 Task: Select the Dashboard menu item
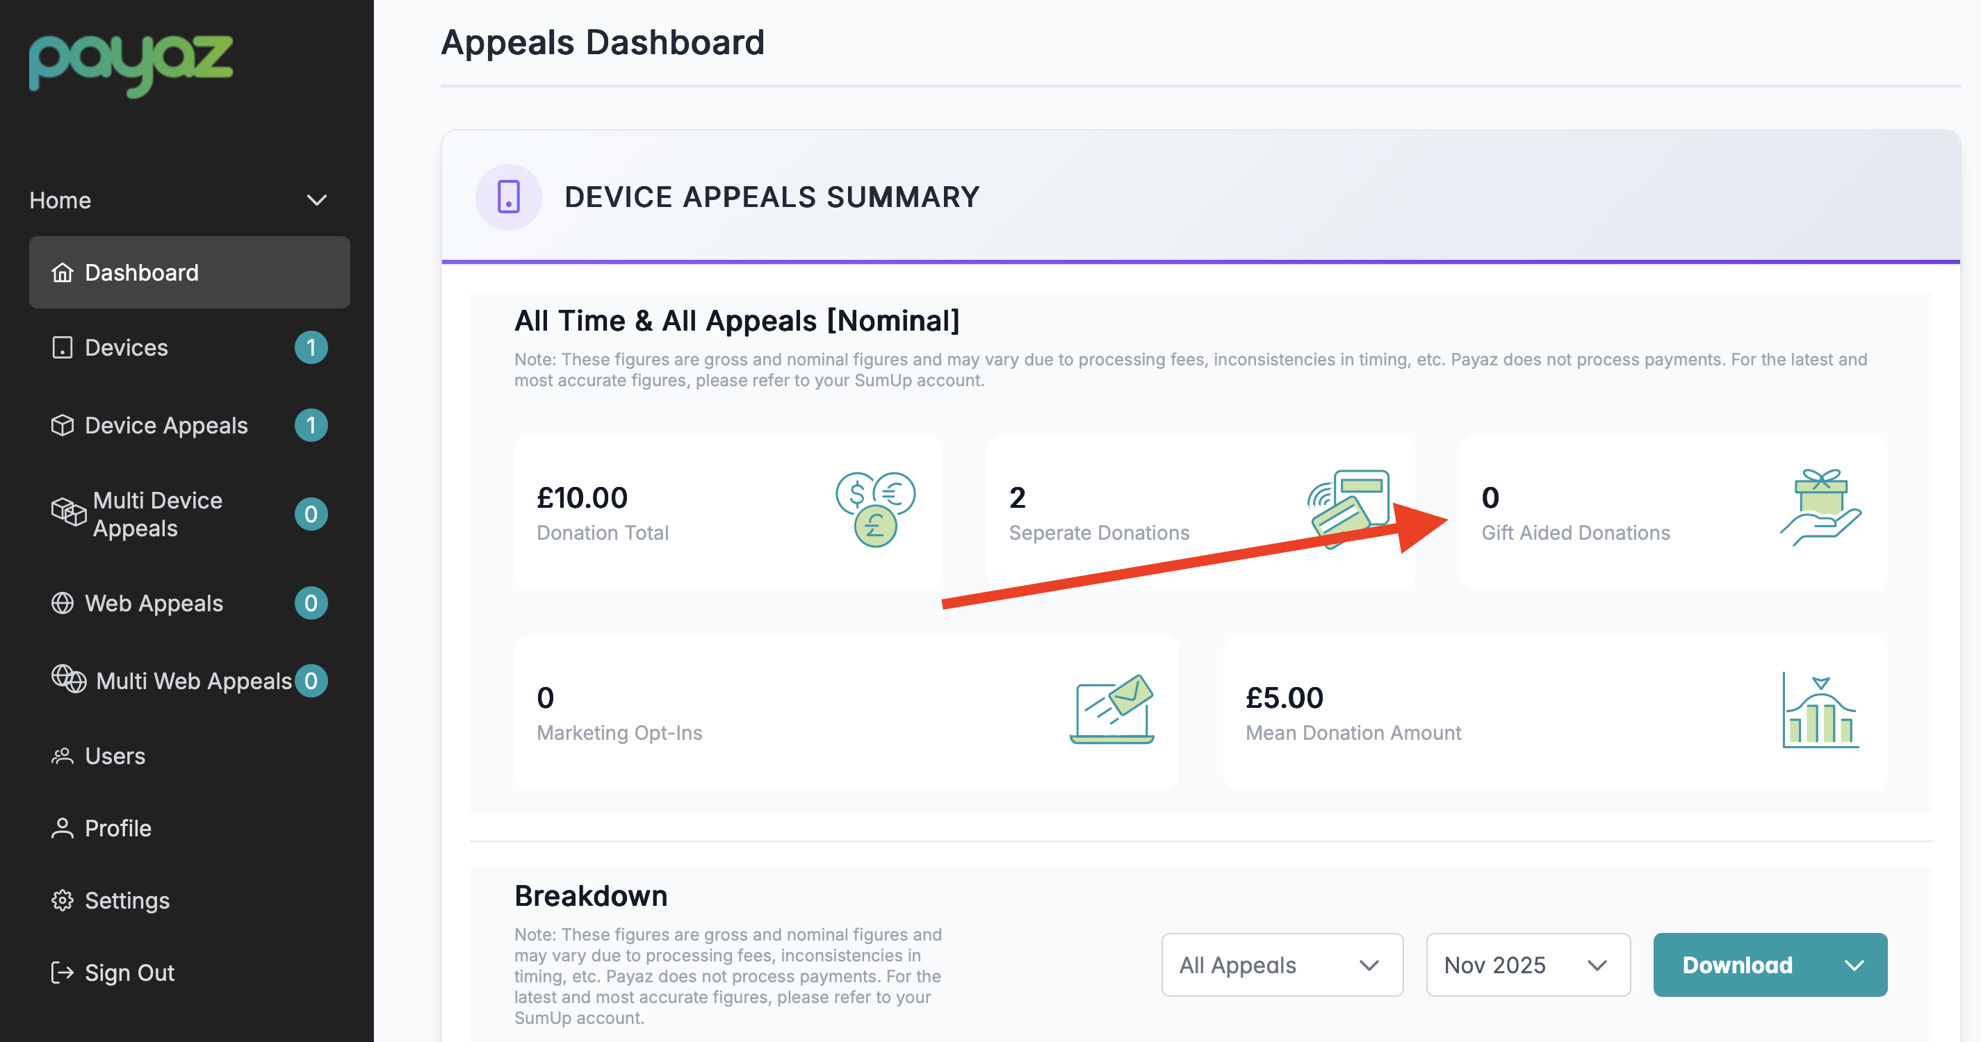point(189,272)
